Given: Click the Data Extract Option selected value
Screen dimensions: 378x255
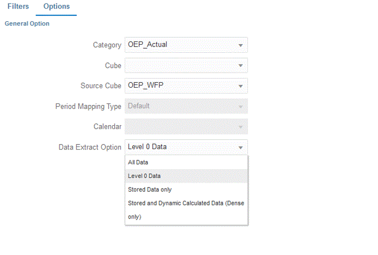Looking at the screenshot, I should coord(147,148).
